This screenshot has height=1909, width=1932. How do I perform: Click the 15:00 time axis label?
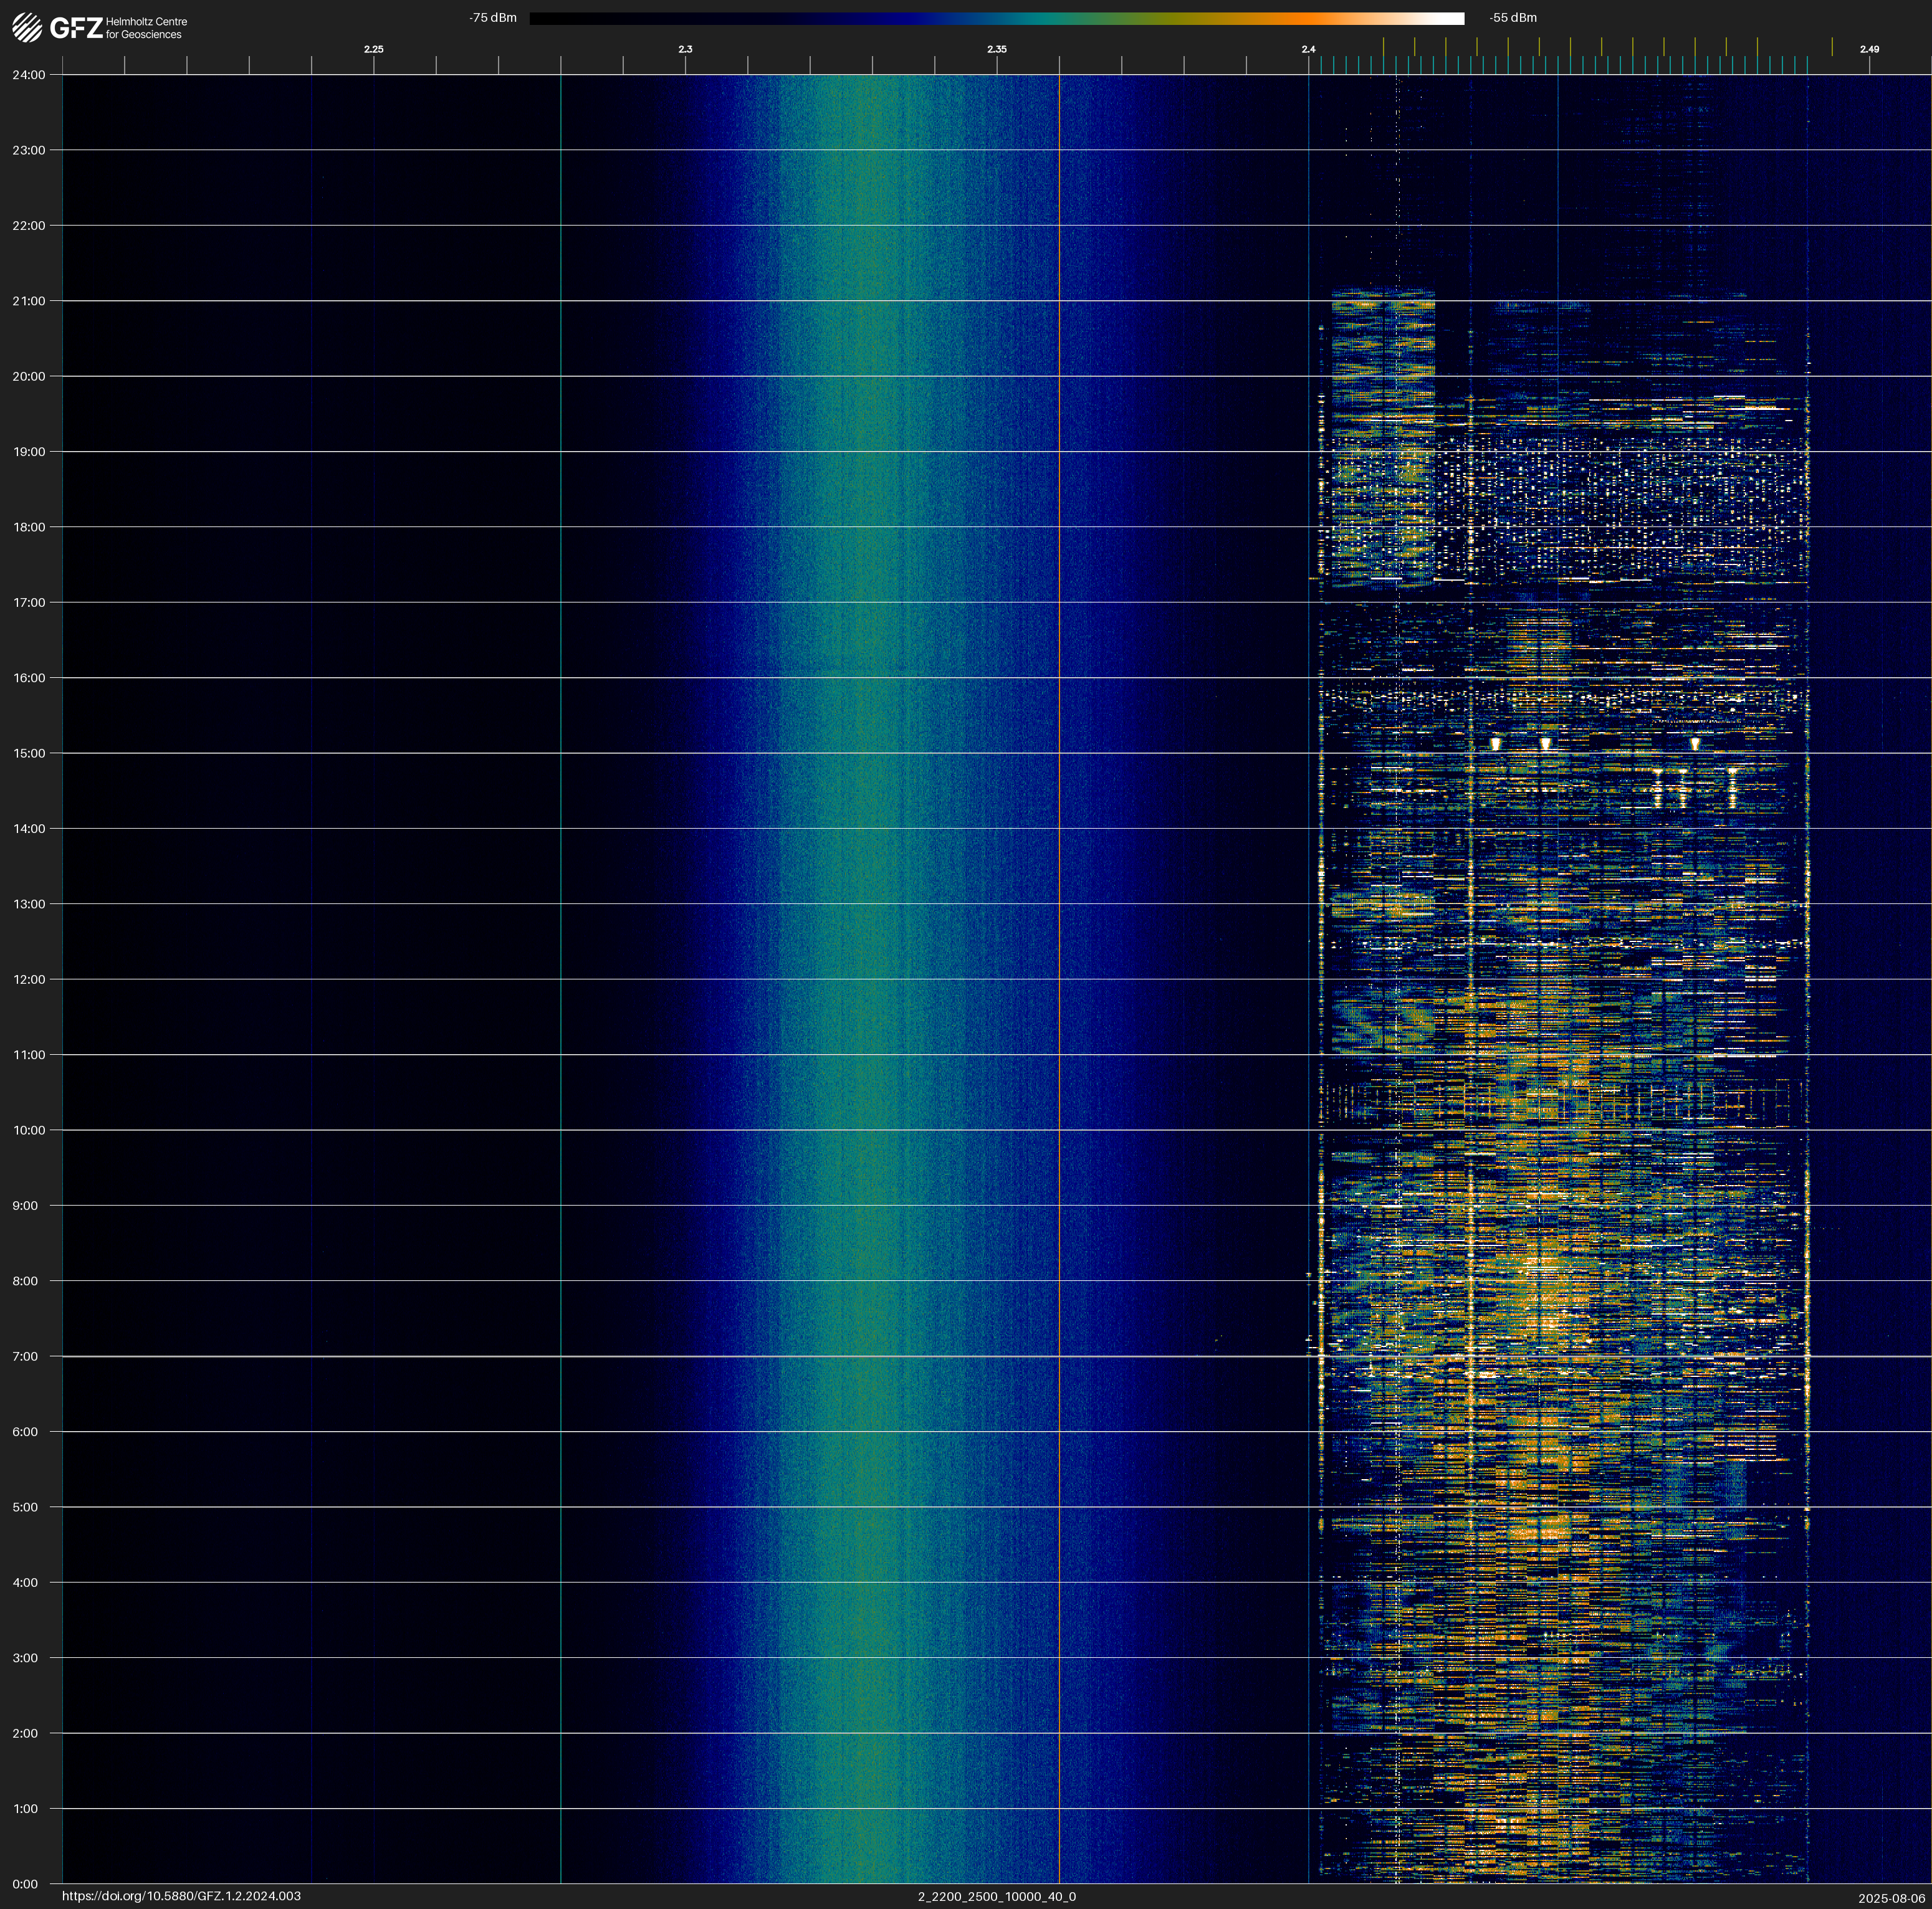point(28,754)
